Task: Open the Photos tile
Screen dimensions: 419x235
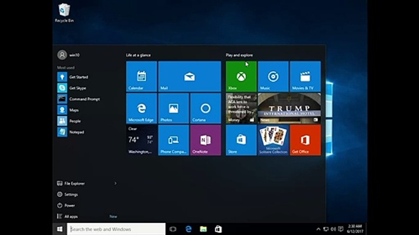Action: pyautogui.click(x=173, y=108)
